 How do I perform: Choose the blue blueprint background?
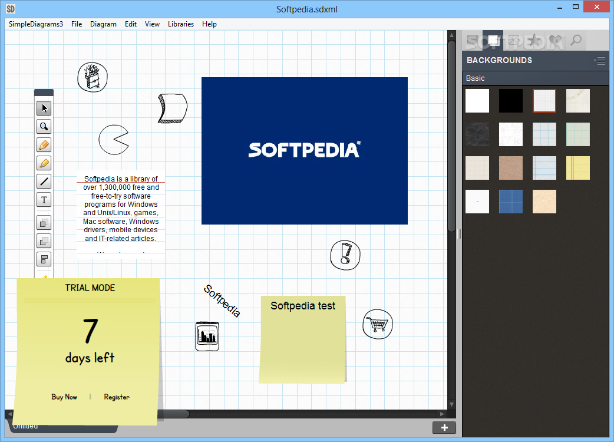(511, 202)
